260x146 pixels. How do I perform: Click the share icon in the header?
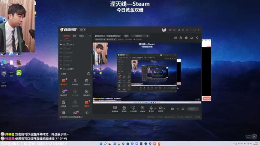tap(197, 38)
